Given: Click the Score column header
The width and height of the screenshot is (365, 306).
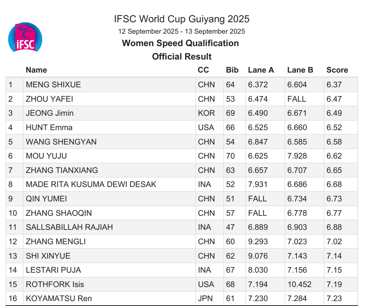Looking at the screenshot, I should click(x=337, y=70).
